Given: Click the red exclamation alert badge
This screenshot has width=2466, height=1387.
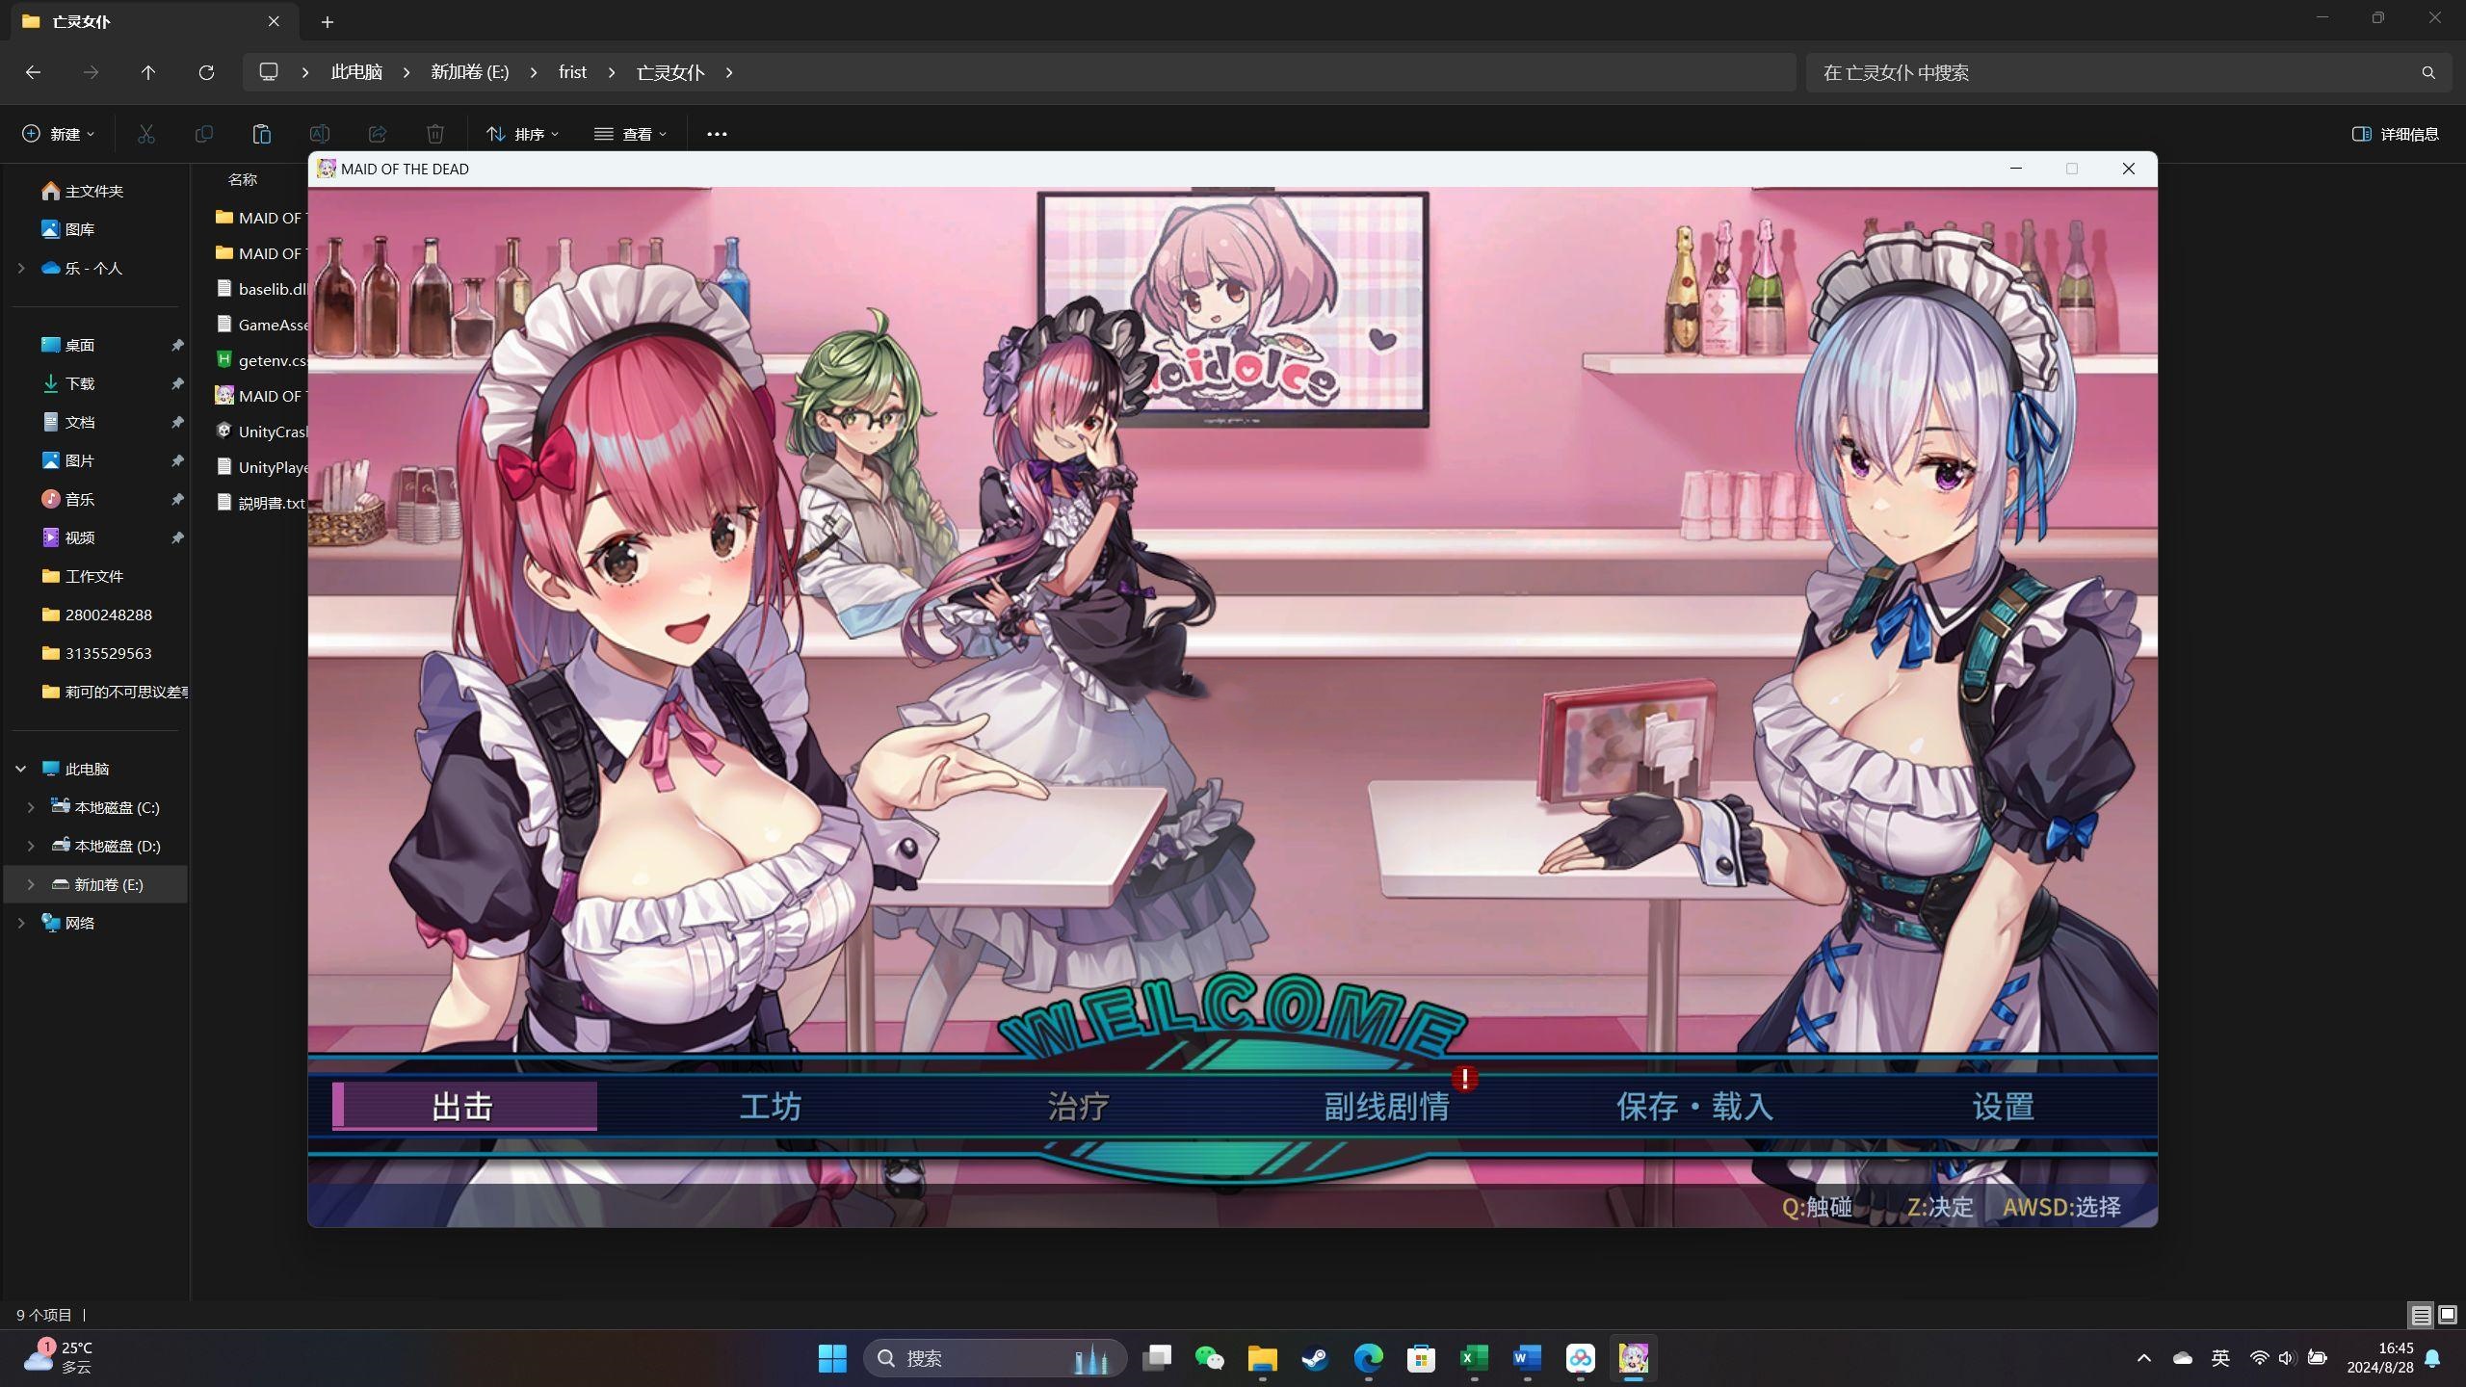Looking at the screenshot, I should 1464,1079.
